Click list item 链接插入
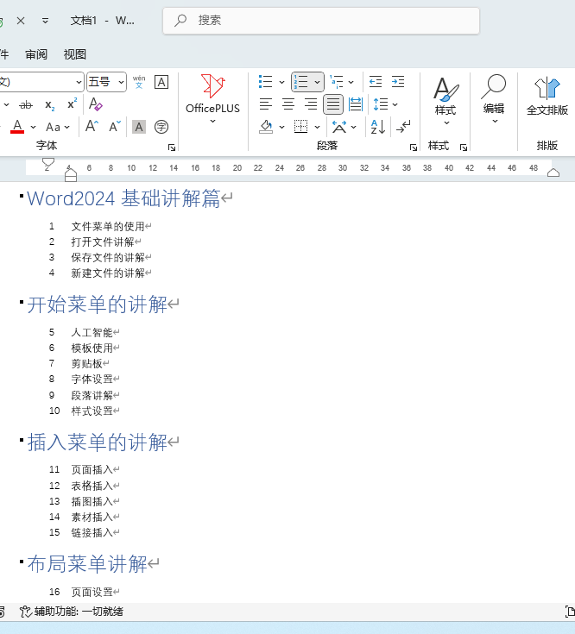 92,532
